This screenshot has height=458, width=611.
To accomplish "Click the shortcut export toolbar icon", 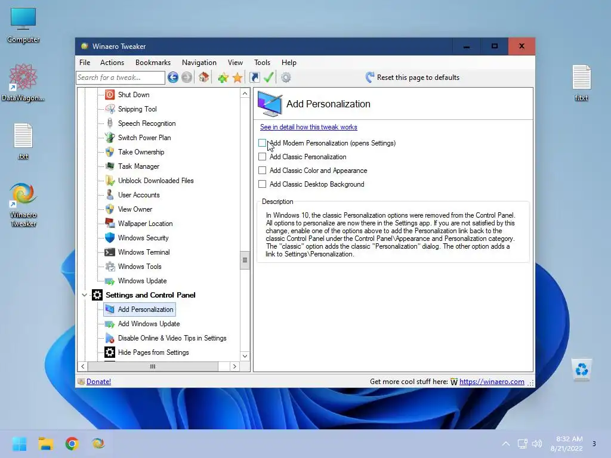I will point(254,78).
